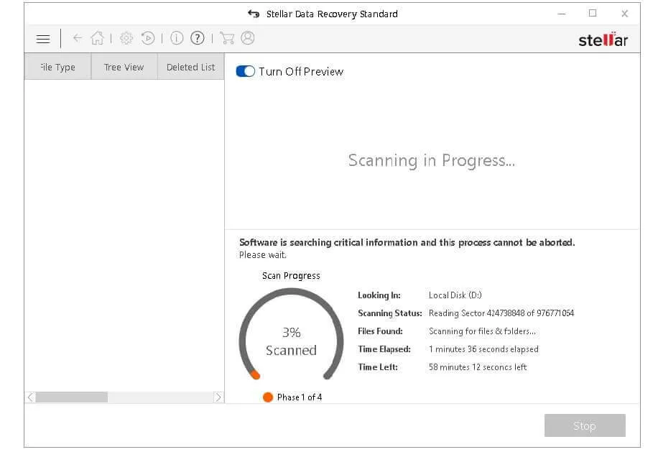Switch to the Tree View tab
The image size is (658, 452).
[x=124, y=68]
